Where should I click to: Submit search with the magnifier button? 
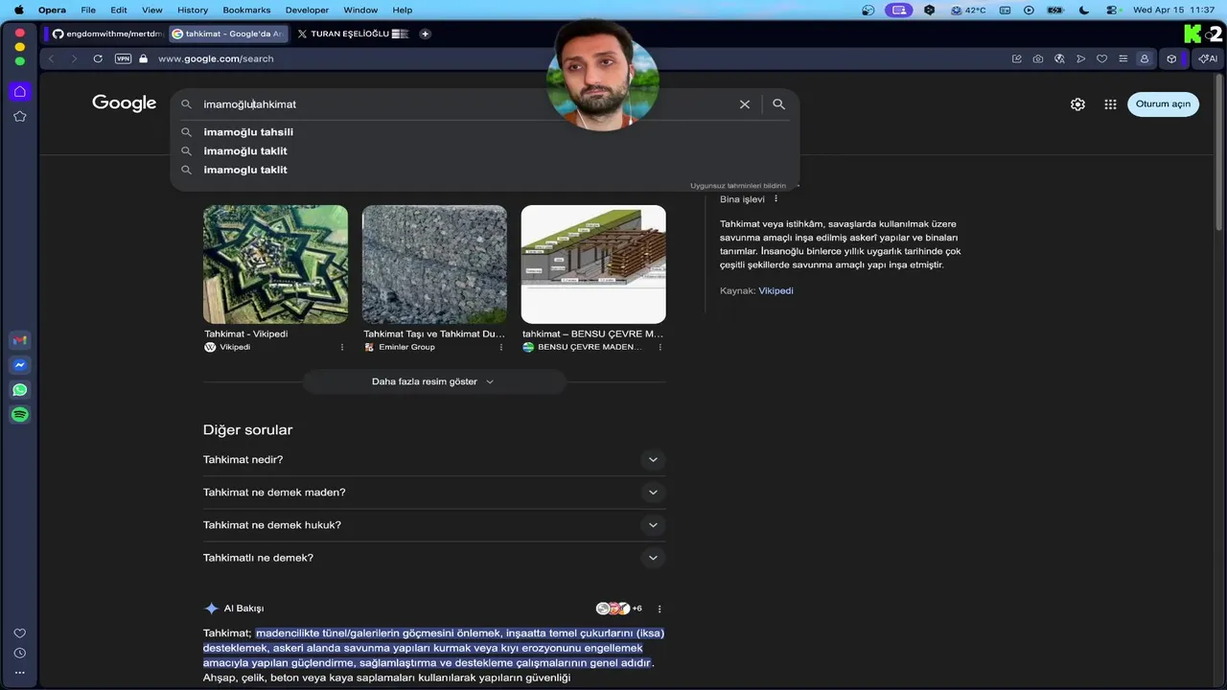779,104
